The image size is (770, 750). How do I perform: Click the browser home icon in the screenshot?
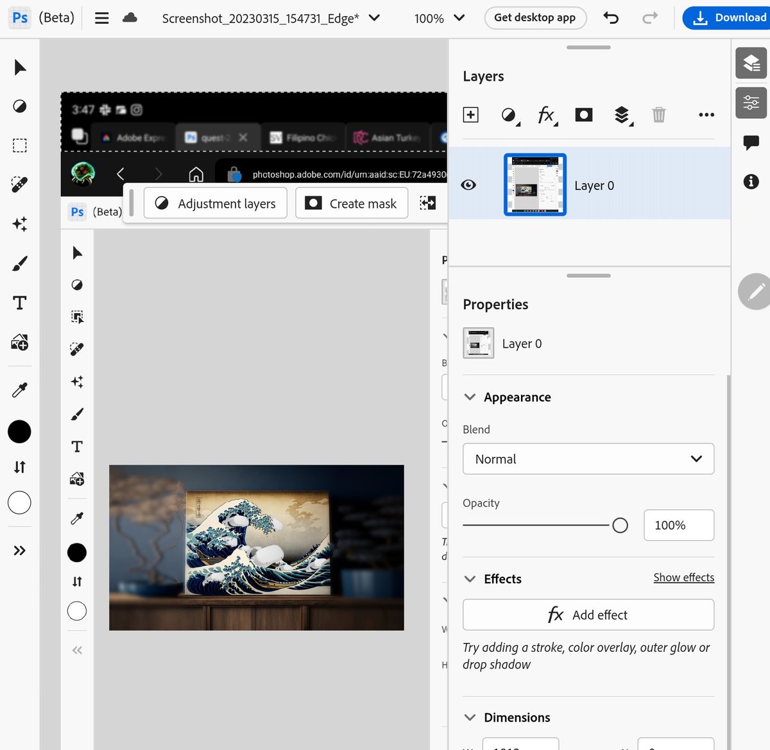coord(196,174)
